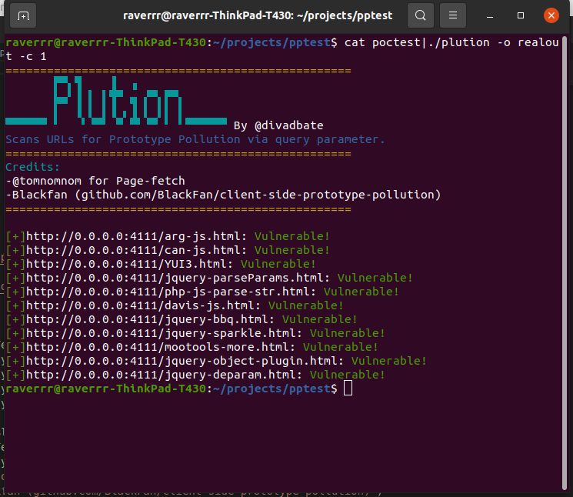The image size is (573, 497).
Task: Click the 'Scans URLs for Prototype Pollution' line
Action: pos(195,139)
